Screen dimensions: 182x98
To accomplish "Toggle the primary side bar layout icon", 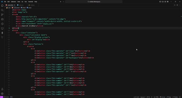I will coord(160,2).
